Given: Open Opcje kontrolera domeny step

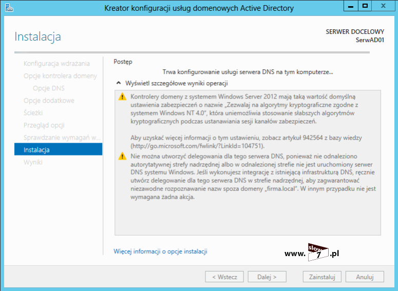Looking at the screenshot, I should coord(60,76).
